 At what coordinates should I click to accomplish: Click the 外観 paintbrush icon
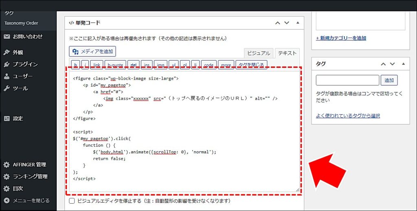(x=7, y=52)
